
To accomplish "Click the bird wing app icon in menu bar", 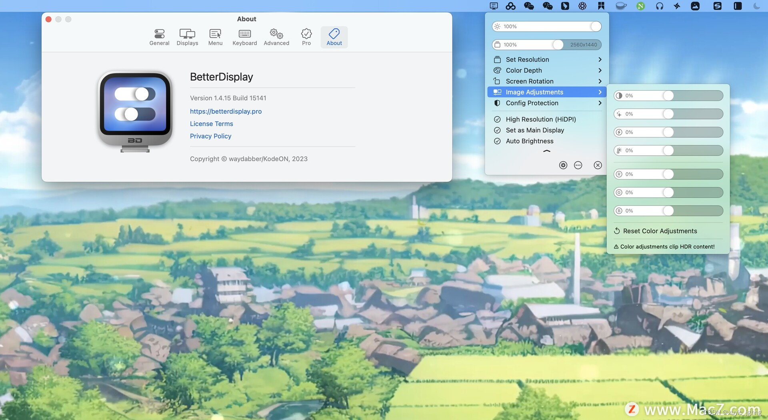I will pyautogui.click(x=565, y=6).
